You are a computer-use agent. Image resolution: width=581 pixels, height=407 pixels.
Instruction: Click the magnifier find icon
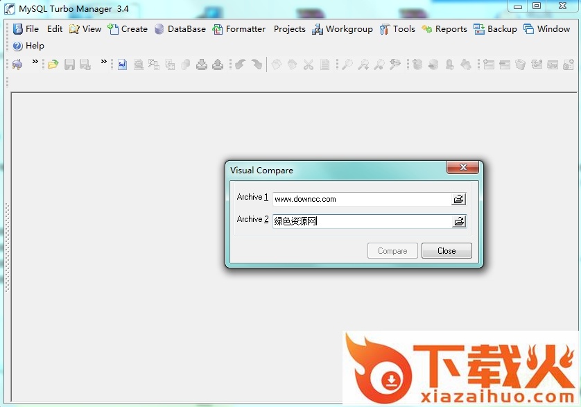347,64
